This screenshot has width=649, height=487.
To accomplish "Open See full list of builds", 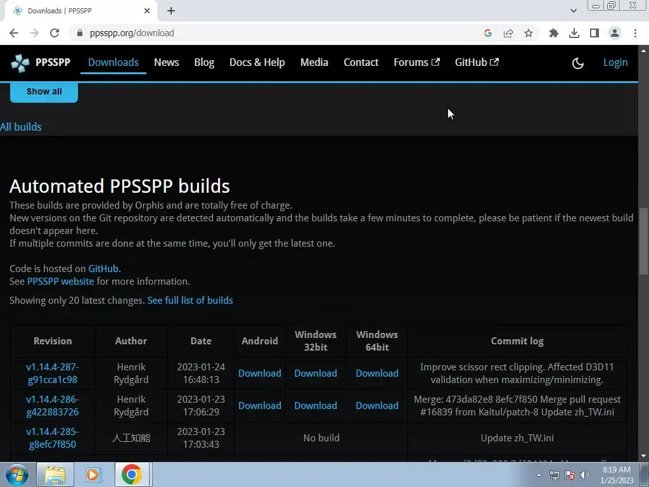I will pos(190,301).
